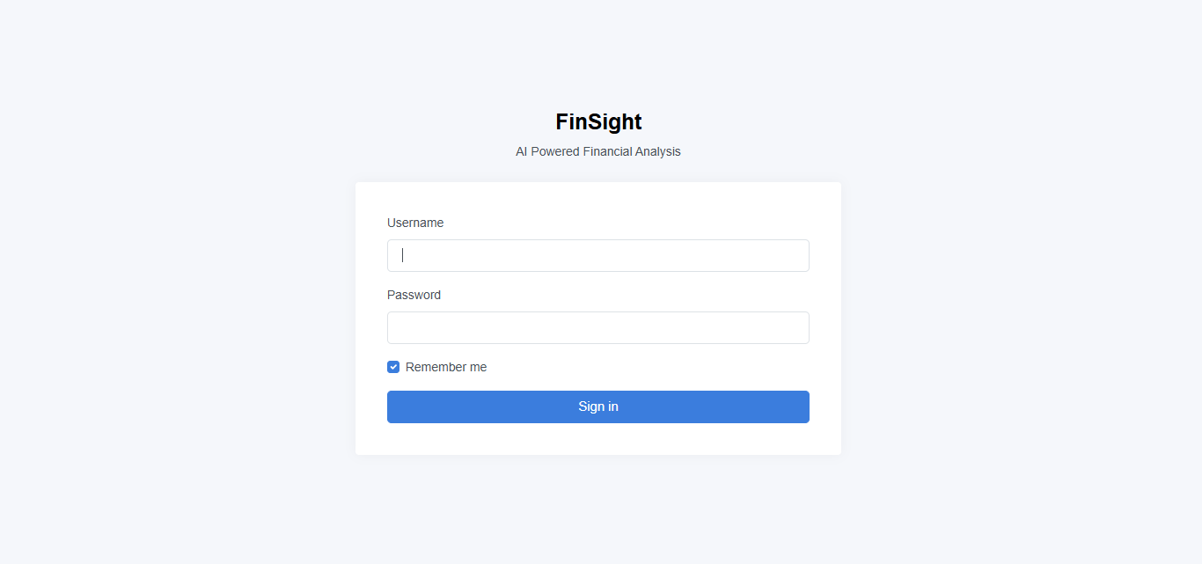Image resolution: width=1202 pixels, height=564 pixels.
Task: Click the Username field label
Action: pos(415,223)
